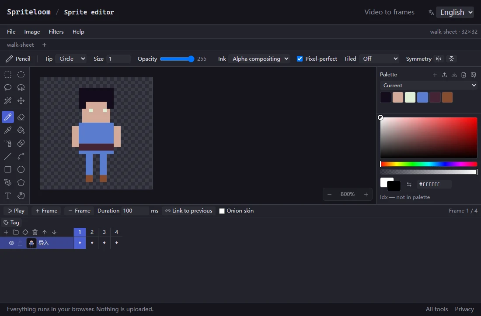Select the rectangular marquee selection tool
Screen dimensions: 481x316
click(8, 75)
